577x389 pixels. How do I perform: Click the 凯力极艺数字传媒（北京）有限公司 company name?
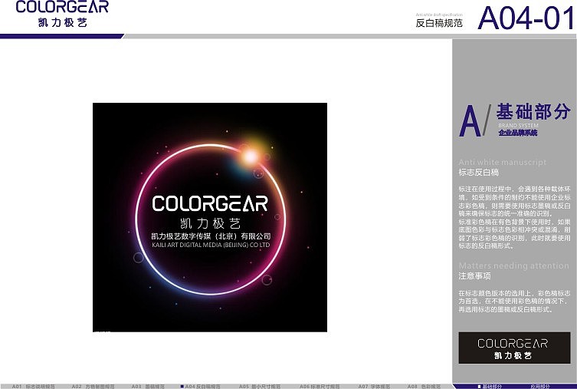click(211, 236)
